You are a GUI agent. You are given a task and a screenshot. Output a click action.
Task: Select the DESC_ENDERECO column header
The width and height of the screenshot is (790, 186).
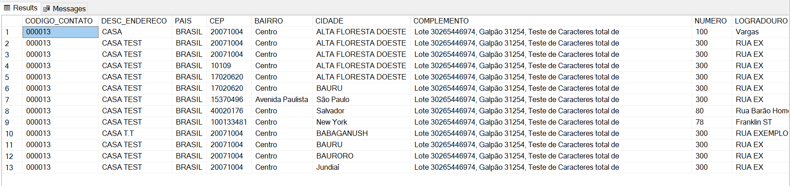click(x=134, y=21)
